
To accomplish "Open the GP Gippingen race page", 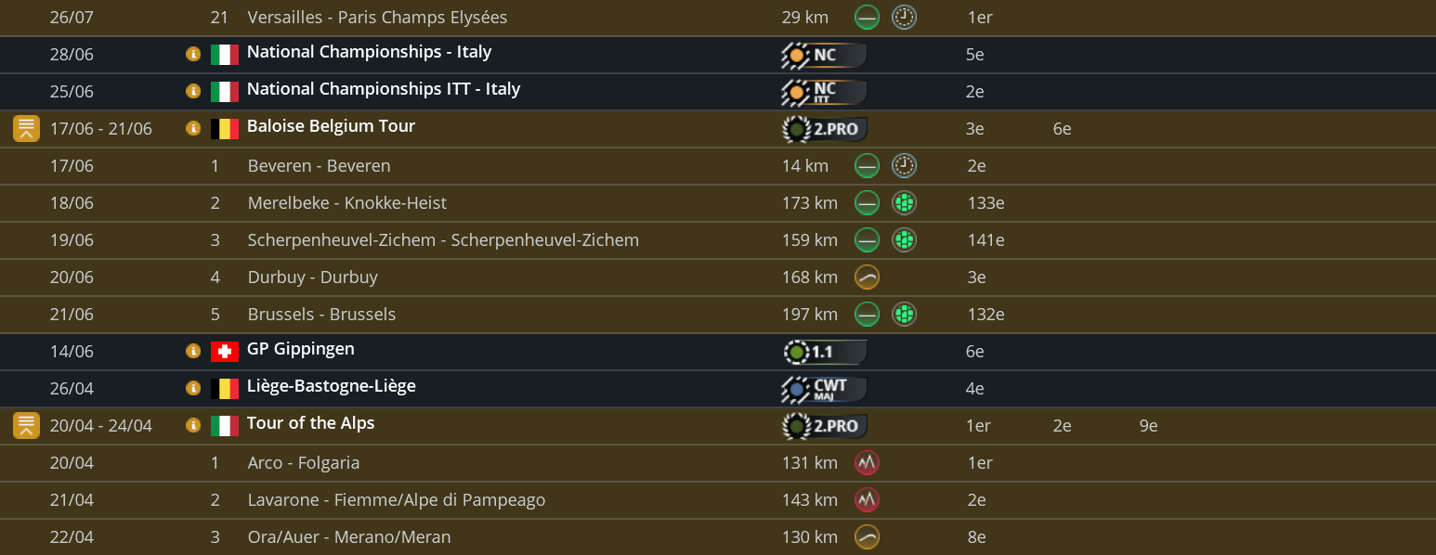I will [x=300, y=349].
